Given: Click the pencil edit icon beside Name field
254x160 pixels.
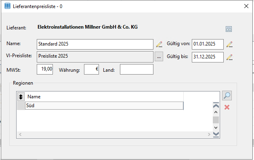Looking at the screenshot, I should coord(159,44).
